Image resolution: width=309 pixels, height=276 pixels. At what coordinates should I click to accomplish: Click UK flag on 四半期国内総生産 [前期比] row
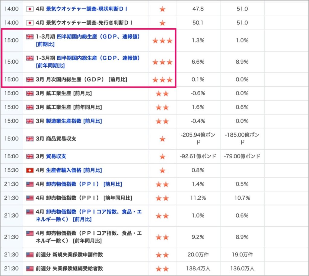click(x=30, y=36)
